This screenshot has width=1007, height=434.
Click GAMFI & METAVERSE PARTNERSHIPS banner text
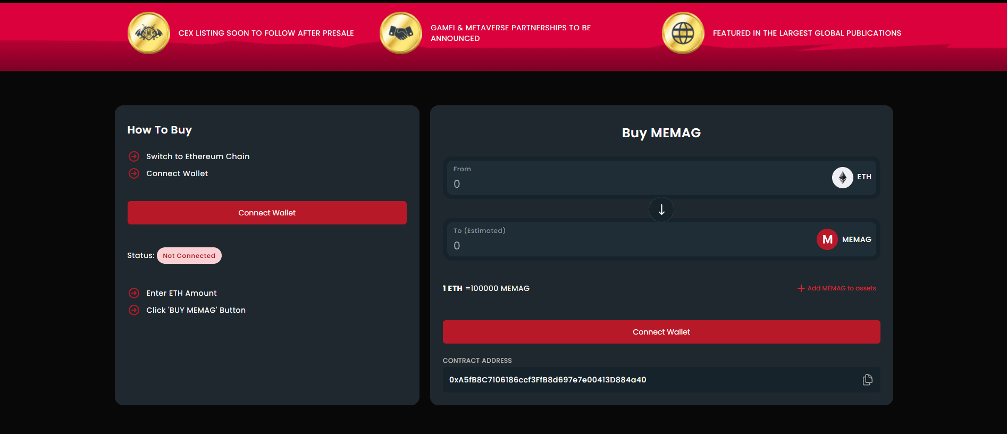(x=510, y=33)
